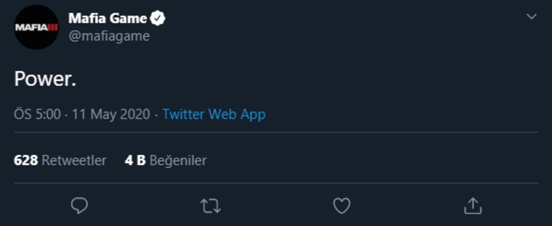Open the ÖS 5:00 timestamp
This screenshot has width=552, height=226.
[37, 114]
